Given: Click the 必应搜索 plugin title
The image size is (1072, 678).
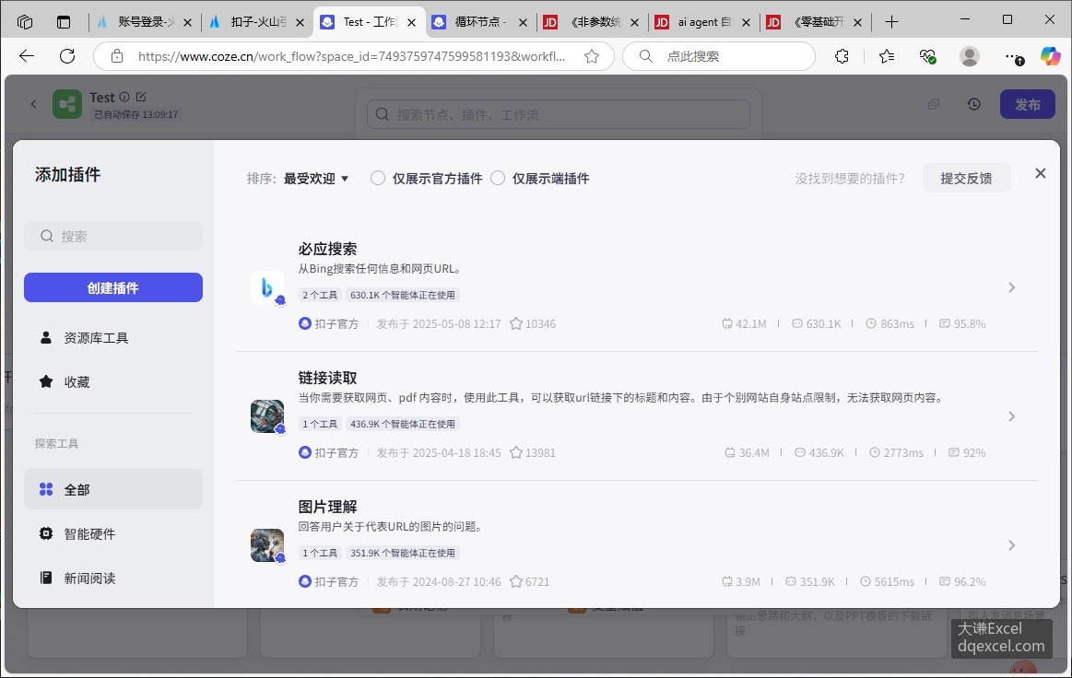Looking at the screenshot, I should pos(327,249).
